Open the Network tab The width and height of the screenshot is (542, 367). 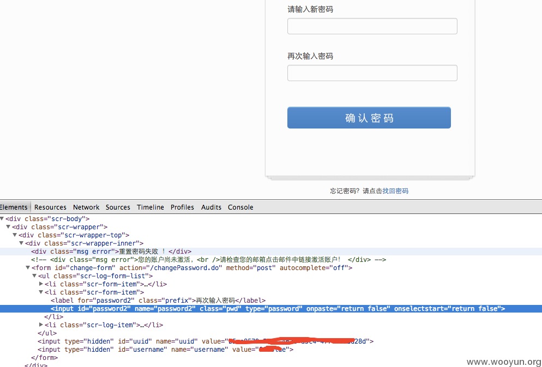pos(86,207)
